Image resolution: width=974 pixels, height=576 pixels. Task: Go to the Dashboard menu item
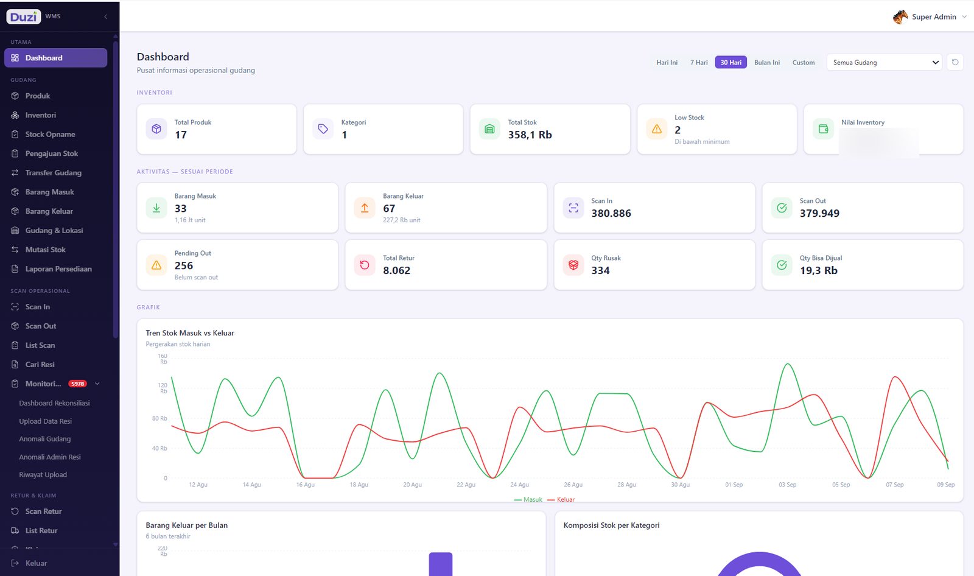(55, 58)
